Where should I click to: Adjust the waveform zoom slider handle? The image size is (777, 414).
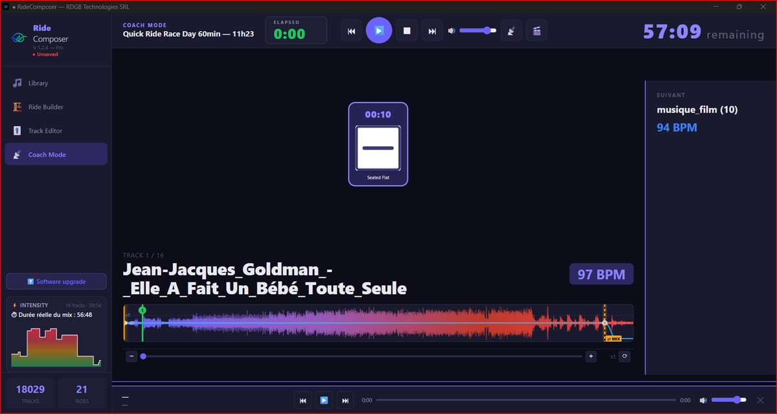(143, 356)
